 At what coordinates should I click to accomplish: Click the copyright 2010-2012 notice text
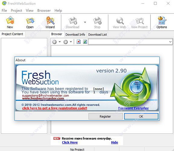click(61, 105)
